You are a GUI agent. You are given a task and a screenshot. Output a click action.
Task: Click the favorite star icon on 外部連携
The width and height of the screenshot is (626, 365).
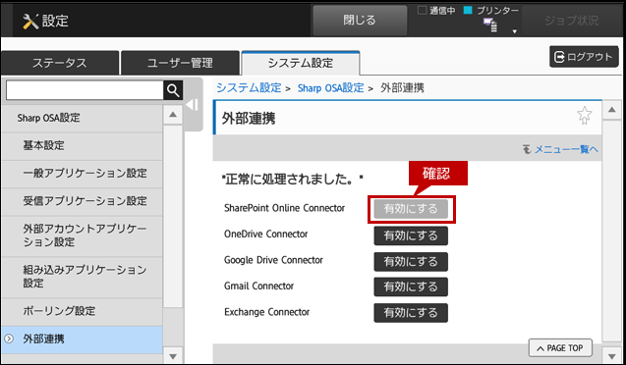585,116
